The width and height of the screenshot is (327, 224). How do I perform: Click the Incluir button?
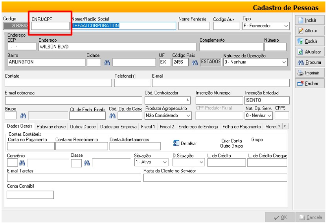click(x=310, y=20)
